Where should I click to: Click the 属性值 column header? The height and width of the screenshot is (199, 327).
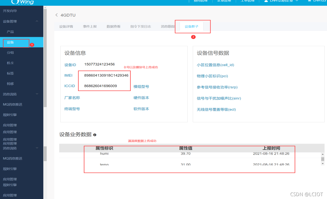[x=186, y=148]
